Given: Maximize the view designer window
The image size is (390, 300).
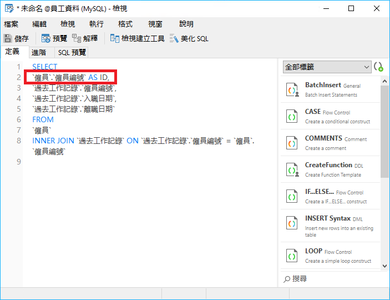Looking at the screenshot, I should click(351, 8).
